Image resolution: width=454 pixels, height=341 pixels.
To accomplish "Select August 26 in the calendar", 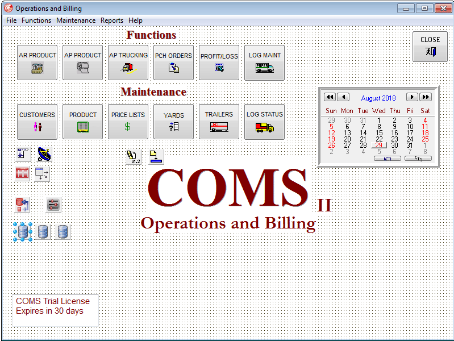I will pos(331,145).
